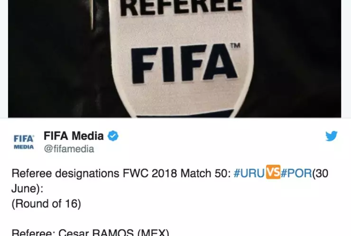The height and width of the screenshot is (236, 351).
Task: Click the blue Twitter bird icon
Action: [331, 136]
